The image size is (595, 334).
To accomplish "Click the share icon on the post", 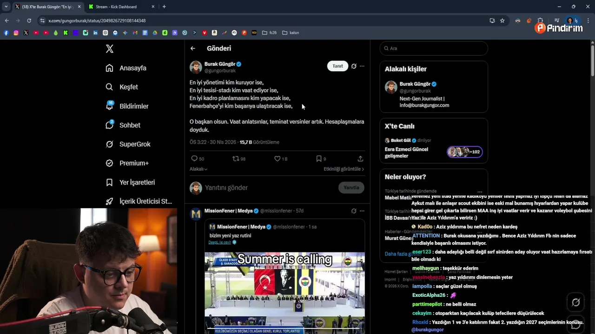I will click(x=360, y=159).
